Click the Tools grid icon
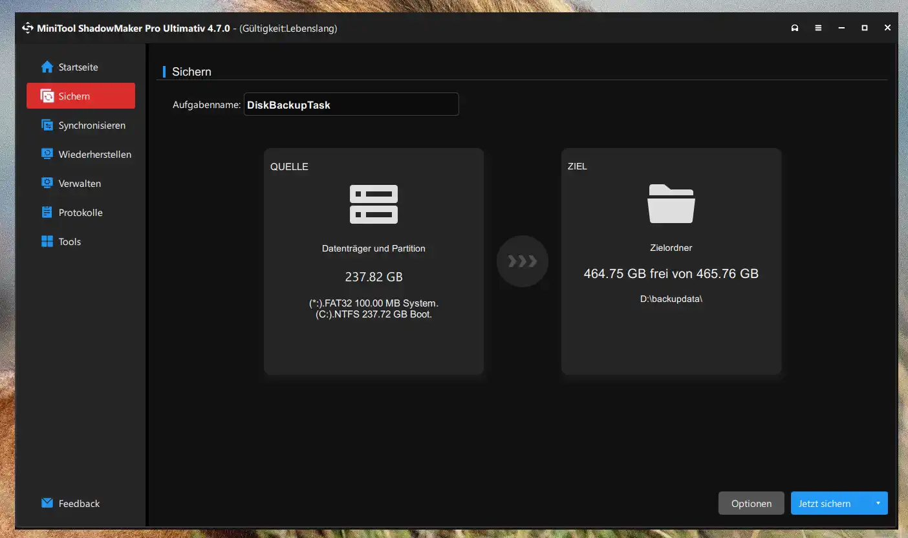 47,242
